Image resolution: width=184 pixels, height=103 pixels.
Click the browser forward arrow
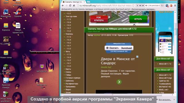(66, 5)
